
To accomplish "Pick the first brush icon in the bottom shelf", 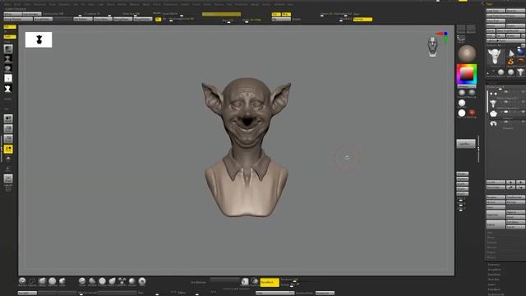I will [22, 281].
